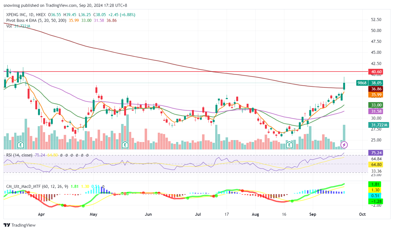Select the CM_Ult_MacD_MTF indicator legend
This screenshot has height=231, width=394.
pos(37,186)
